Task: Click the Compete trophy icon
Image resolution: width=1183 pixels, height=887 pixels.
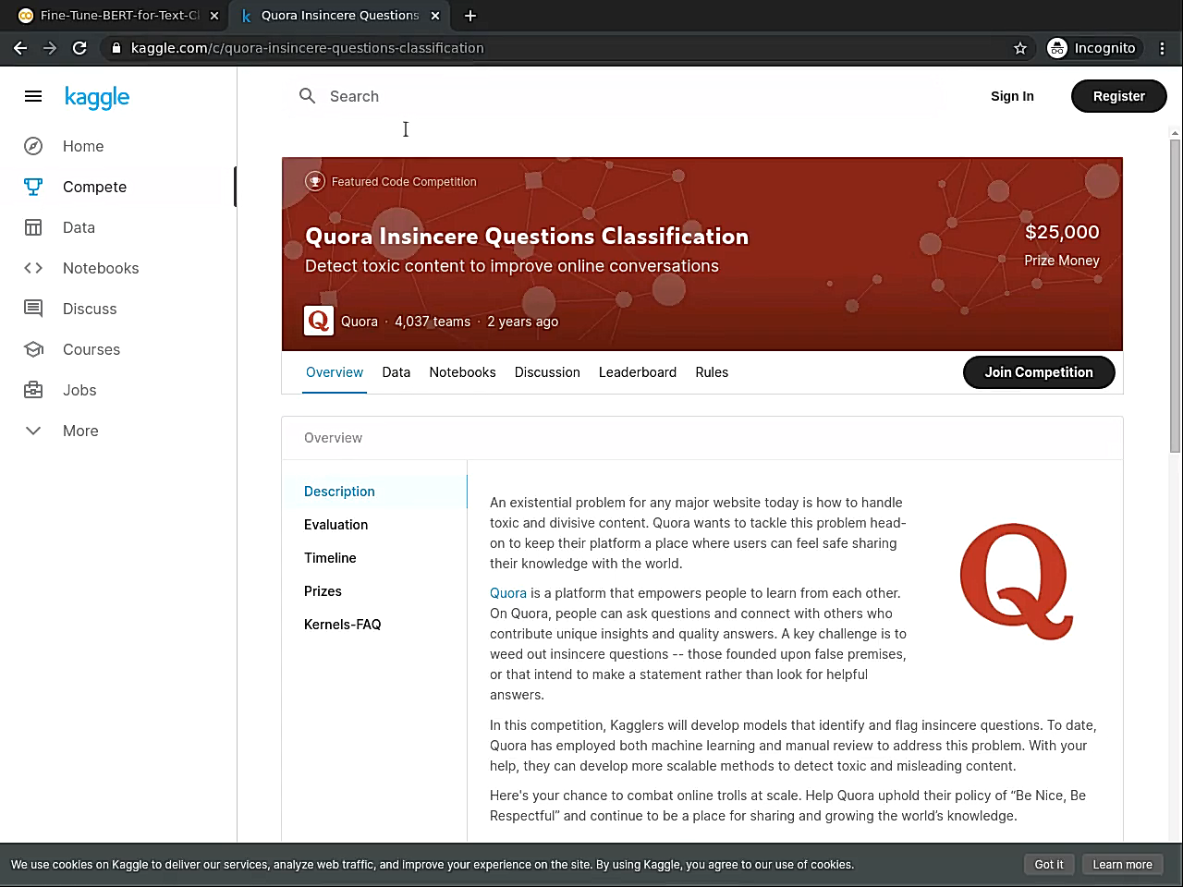Action: (33, 187)
